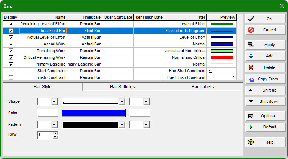Decrease Row value with down spinner
The height and width of the screenshot is (159, 288).
55,137
